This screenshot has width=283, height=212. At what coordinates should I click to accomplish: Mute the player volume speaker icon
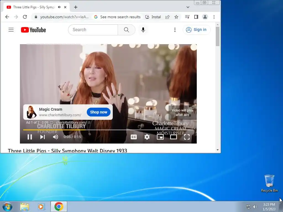coord(55,137)
